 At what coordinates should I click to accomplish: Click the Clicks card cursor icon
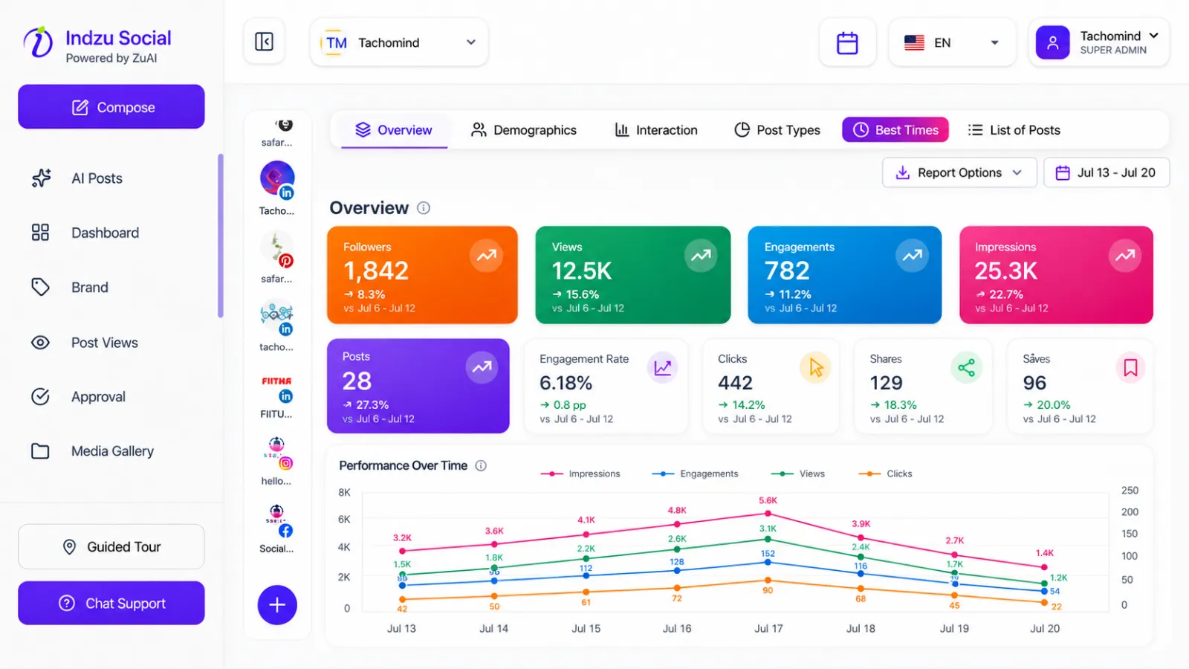tap(815, 367)
